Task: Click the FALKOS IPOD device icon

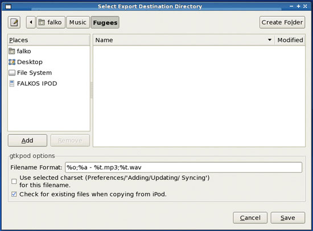Action: (x=12, y=83)
